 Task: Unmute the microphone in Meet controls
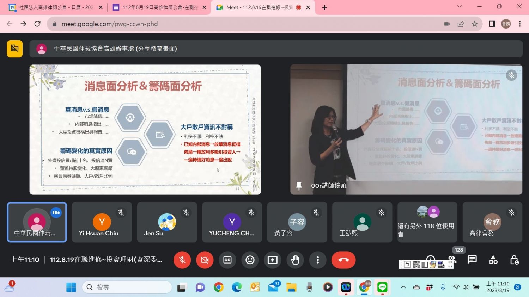coord(182,260)
